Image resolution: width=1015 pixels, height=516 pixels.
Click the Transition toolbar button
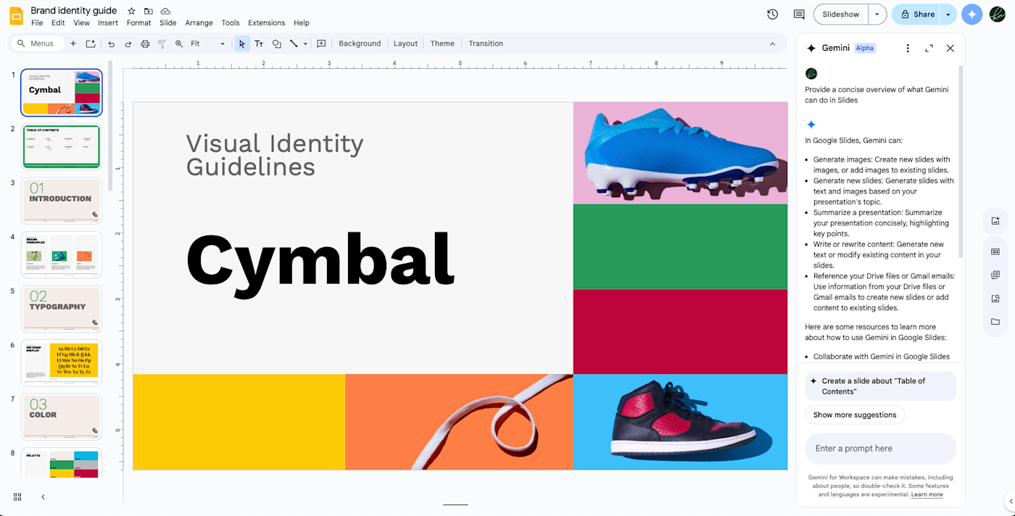(x=486, y=43)
